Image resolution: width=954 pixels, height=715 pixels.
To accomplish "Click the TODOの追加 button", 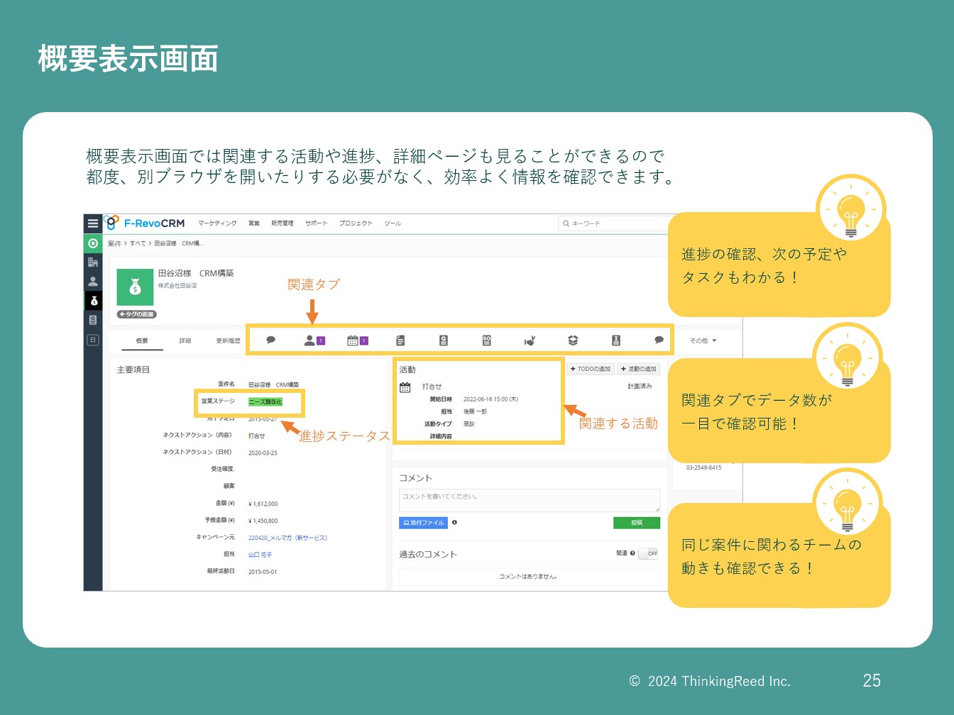I will pyautogui.click(x=591, y=369).
